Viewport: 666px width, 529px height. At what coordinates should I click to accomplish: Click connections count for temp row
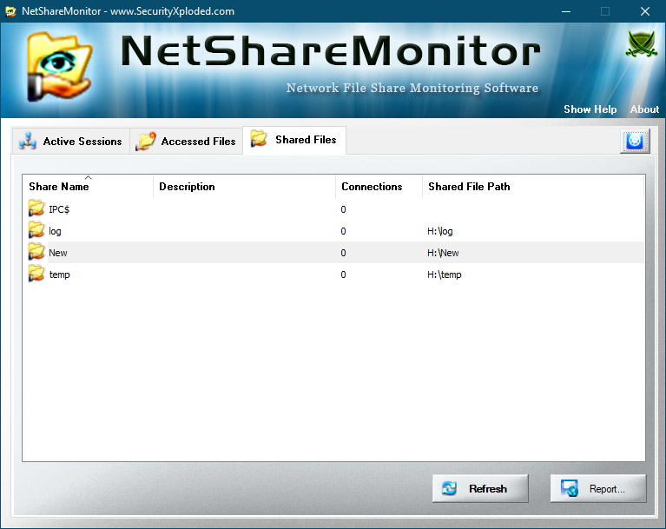[343, 274]
